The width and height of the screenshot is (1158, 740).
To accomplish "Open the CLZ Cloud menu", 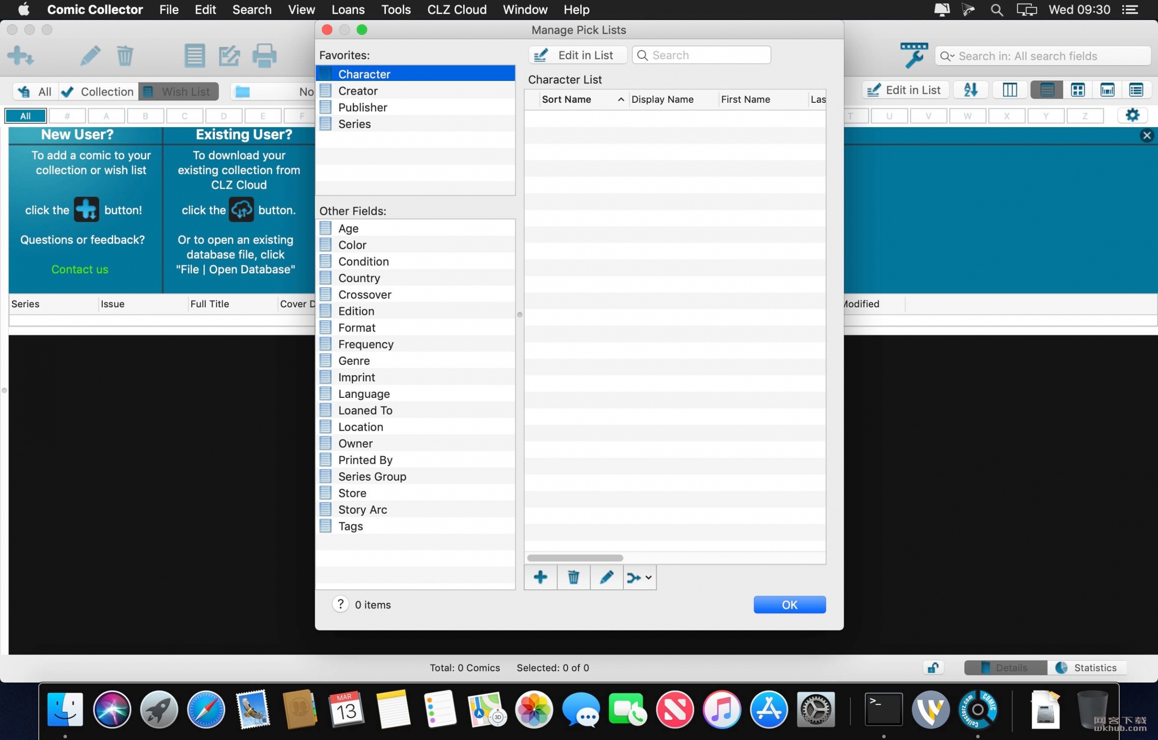I will point(457,10).
